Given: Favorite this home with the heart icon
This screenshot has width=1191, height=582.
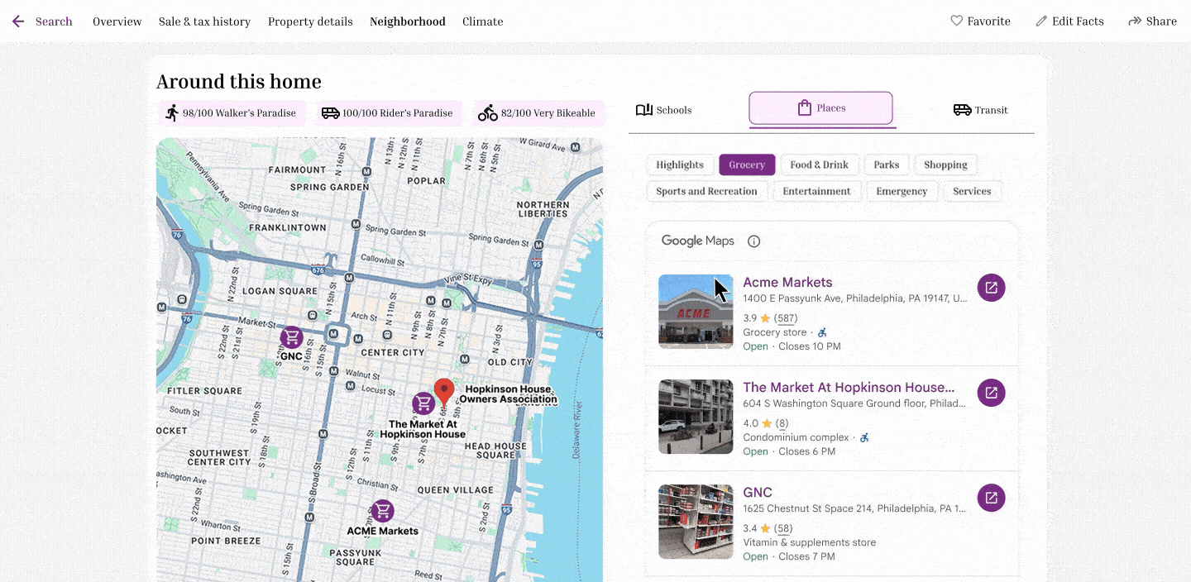Looking at the screenshot, I should (956, 21).
